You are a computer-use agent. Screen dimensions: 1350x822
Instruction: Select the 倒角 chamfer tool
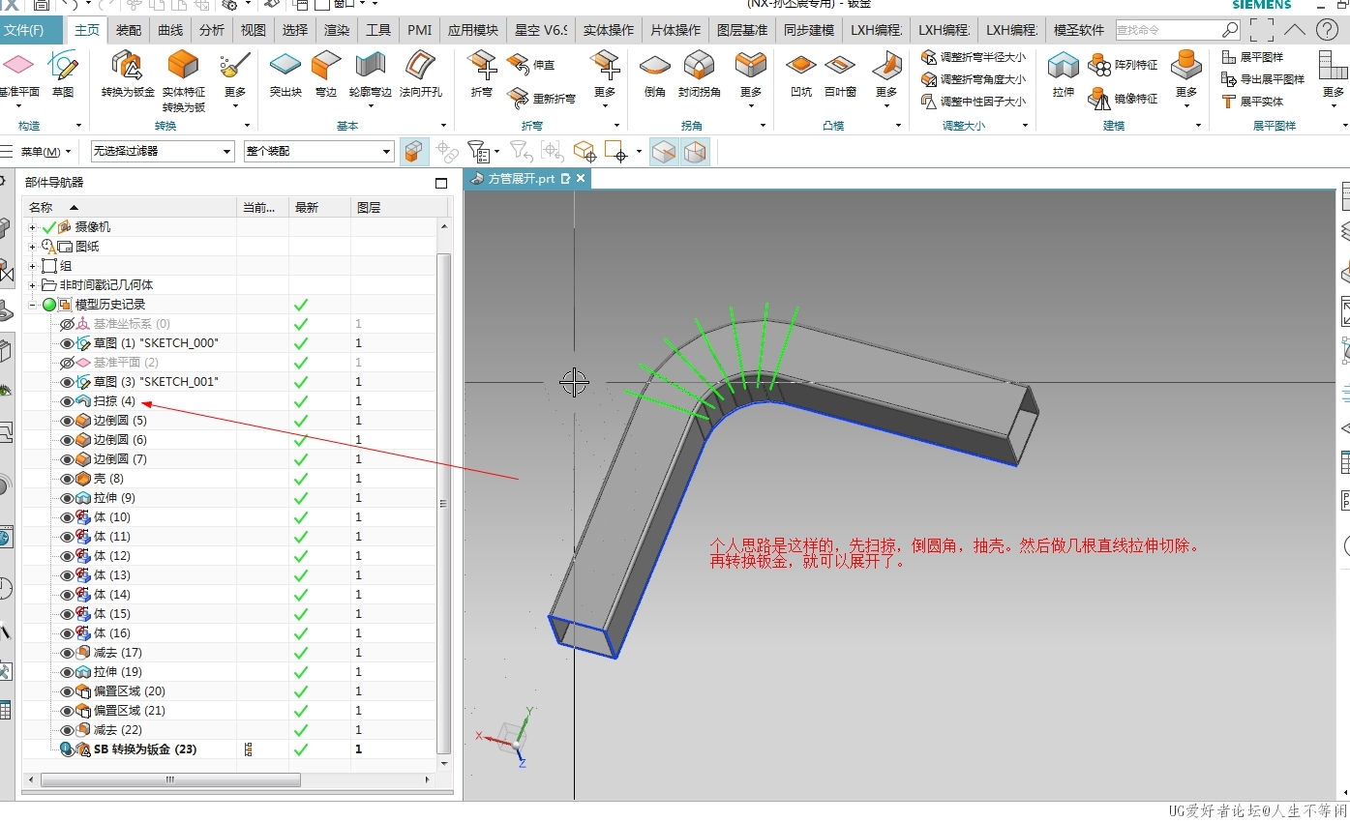coord(655,75)
